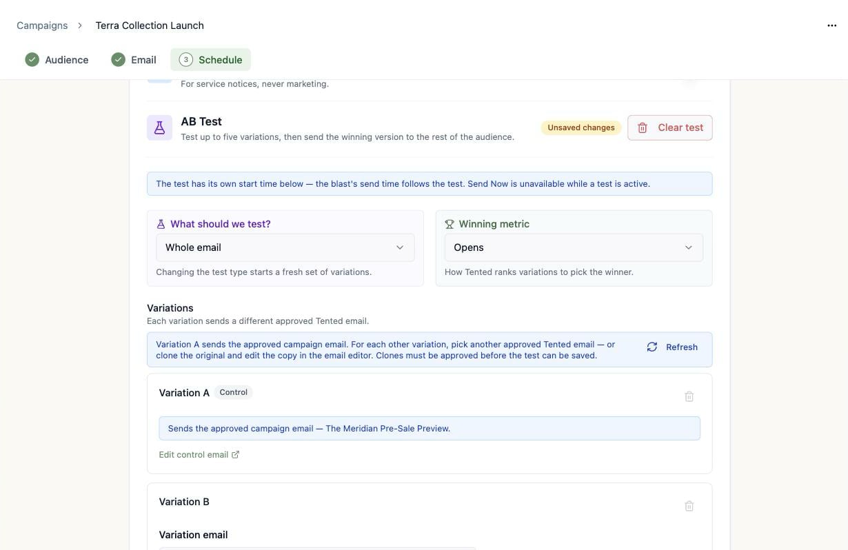Click the Clear test button

pyautogui.click(x=670, y=128)
